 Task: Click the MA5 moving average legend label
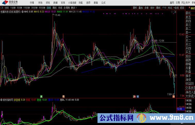point(28,12)
